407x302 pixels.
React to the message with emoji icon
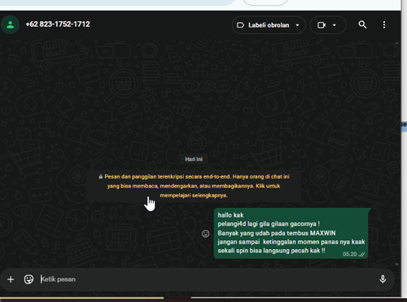tap(206, 234)
